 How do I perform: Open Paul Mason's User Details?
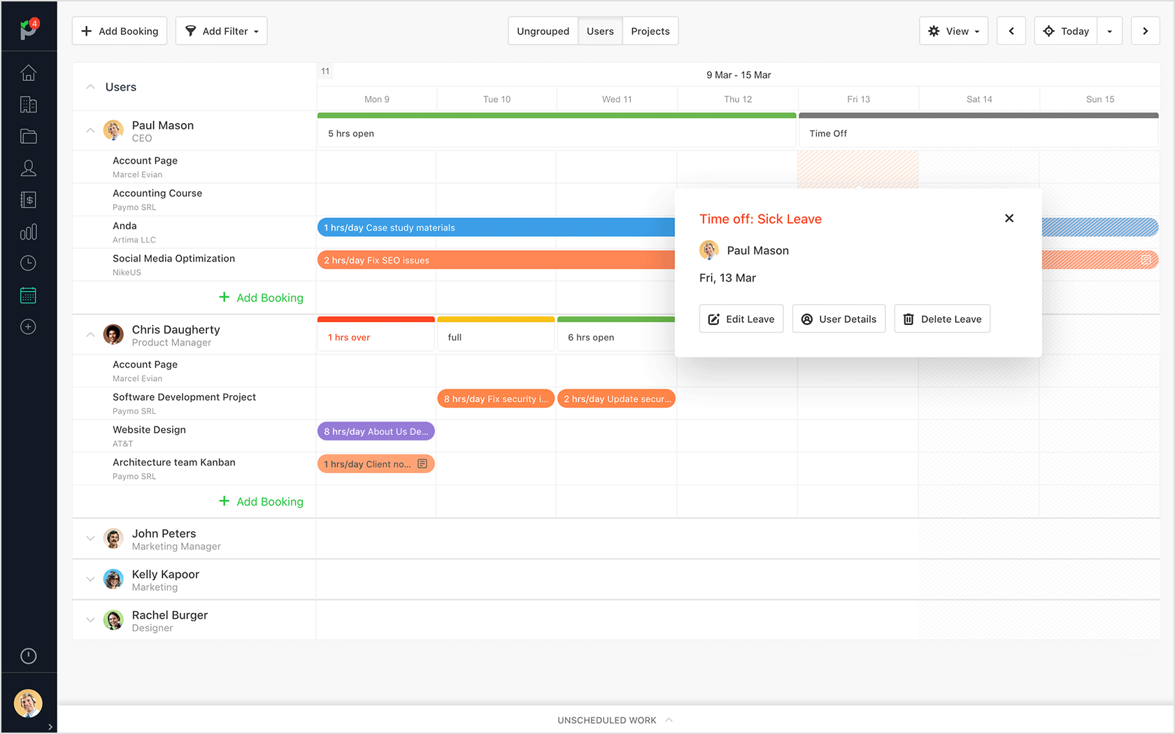click(839, 319)
